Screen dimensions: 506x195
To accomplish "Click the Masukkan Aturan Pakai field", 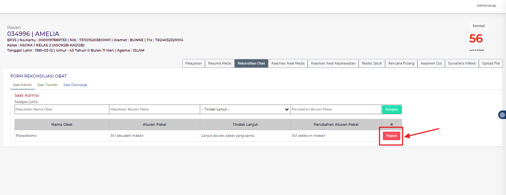I will 154,109.
